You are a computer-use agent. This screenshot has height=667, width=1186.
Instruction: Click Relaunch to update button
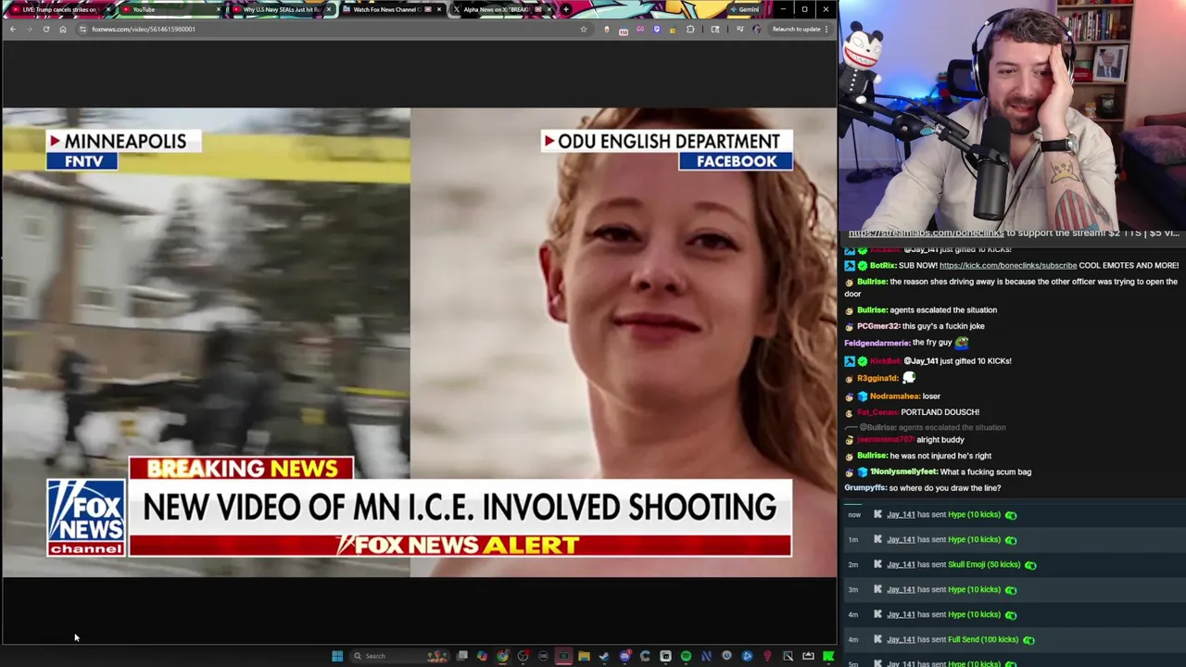point(796,29)
